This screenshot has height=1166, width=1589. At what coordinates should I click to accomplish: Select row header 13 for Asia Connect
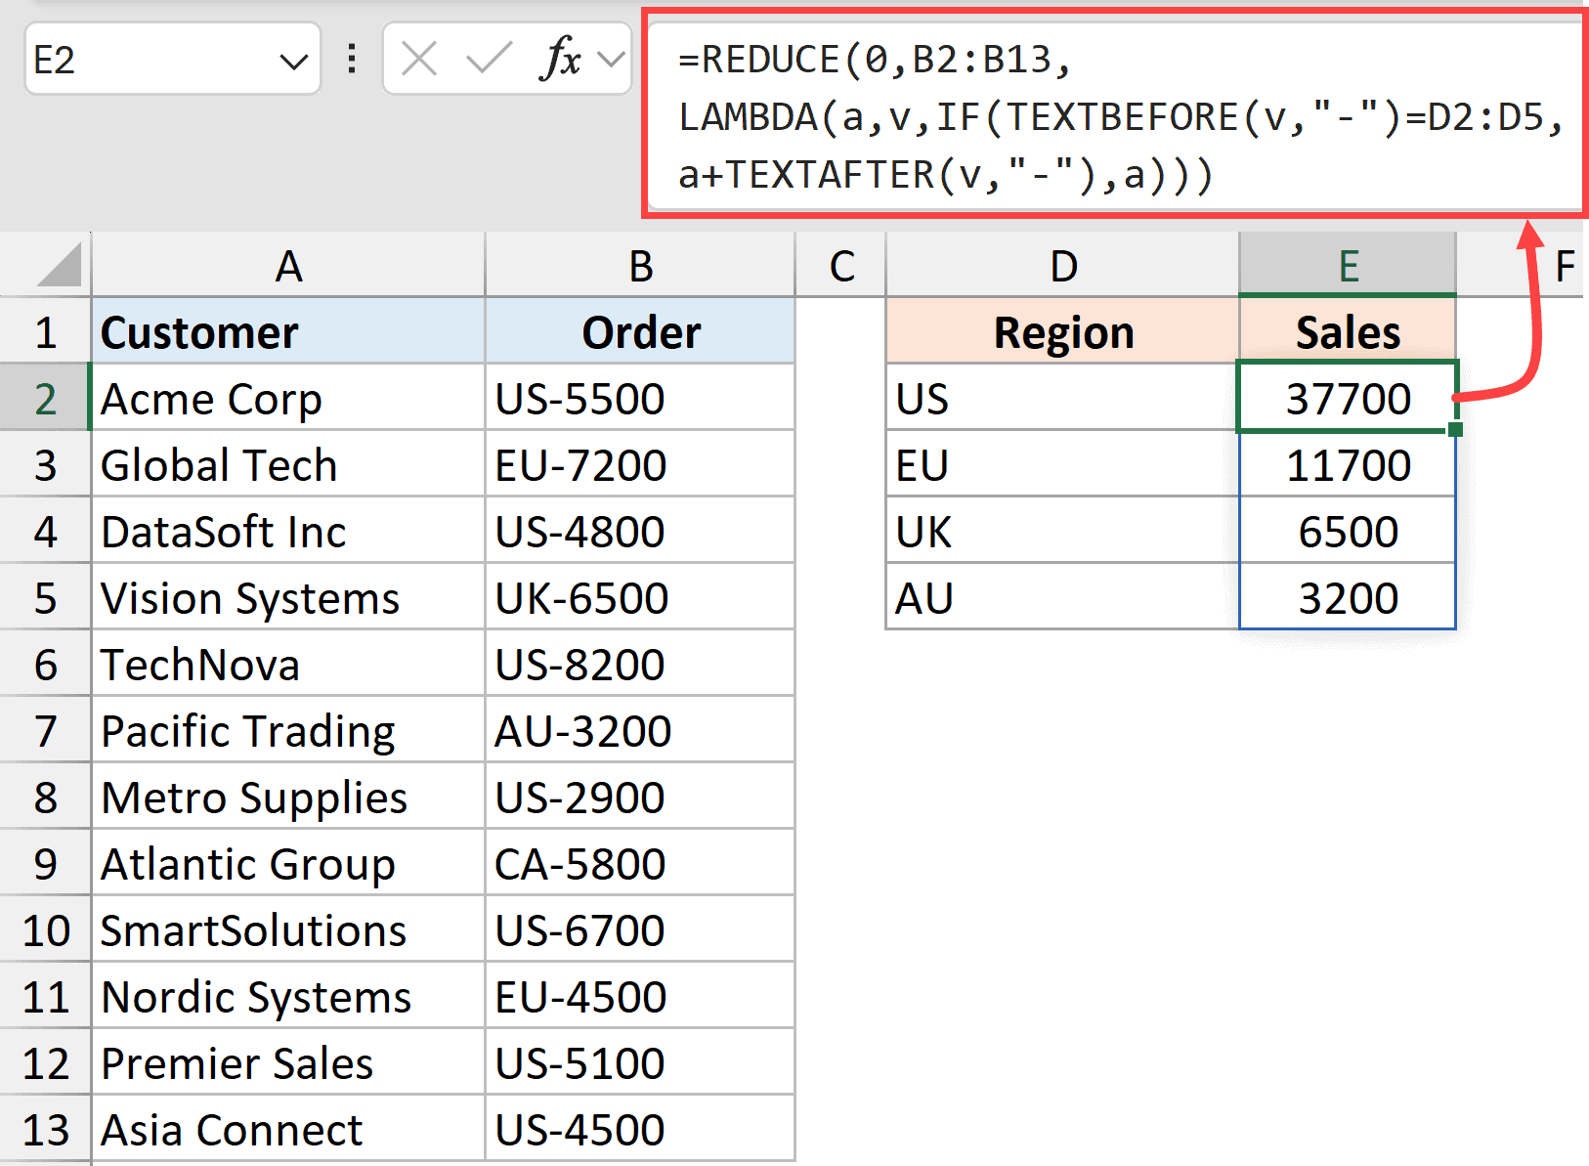click(x=46, y=1129)
